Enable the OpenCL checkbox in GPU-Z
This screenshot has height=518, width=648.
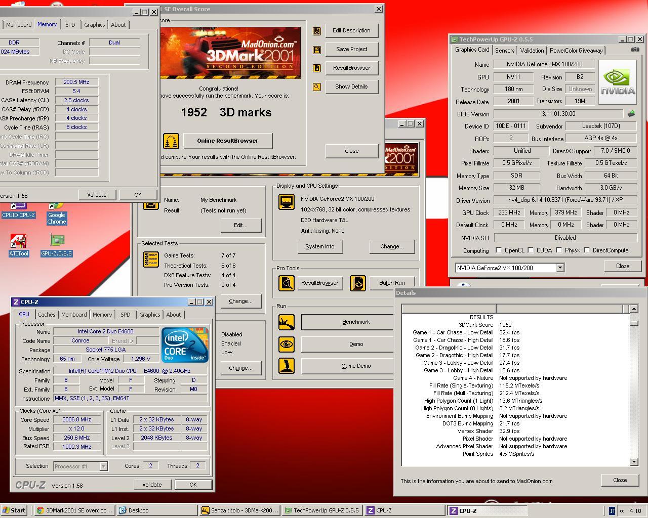point(499,250)
